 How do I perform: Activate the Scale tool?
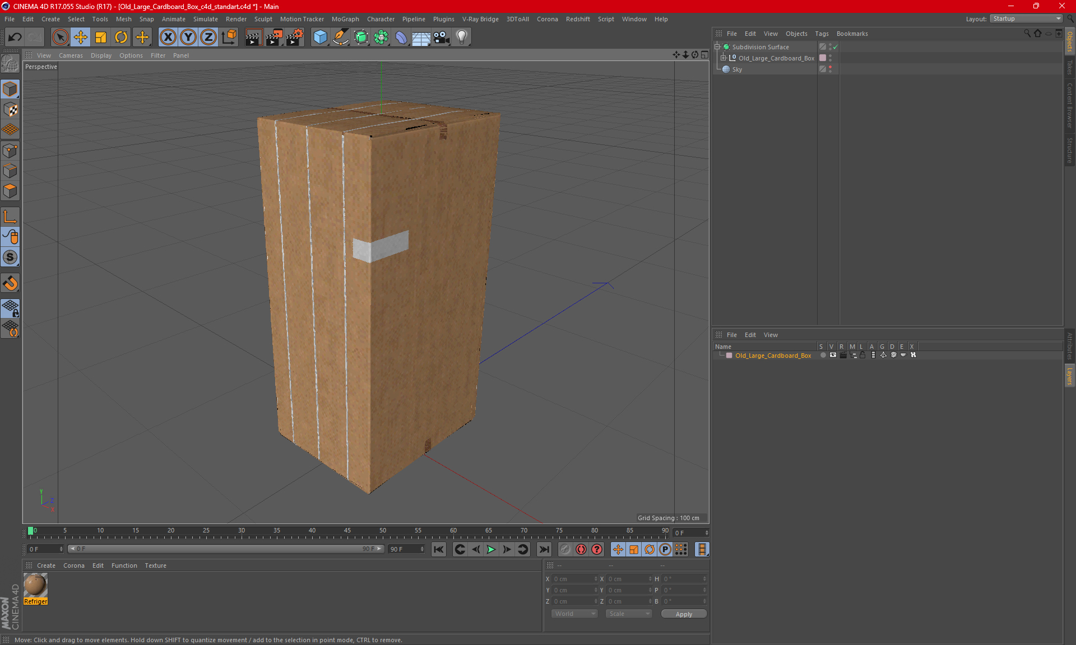coord(101,37)
